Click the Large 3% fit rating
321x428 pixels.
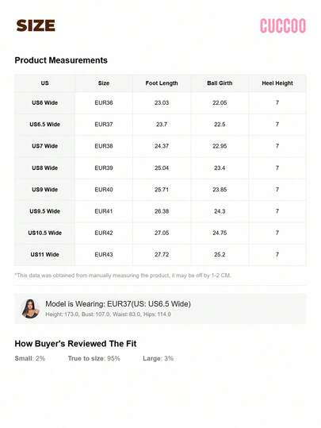point(158,358)
